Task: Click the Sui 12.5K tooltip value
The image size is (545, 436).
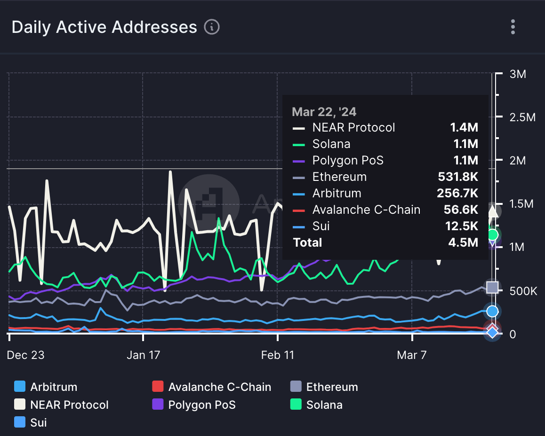Action: [462, 226]
